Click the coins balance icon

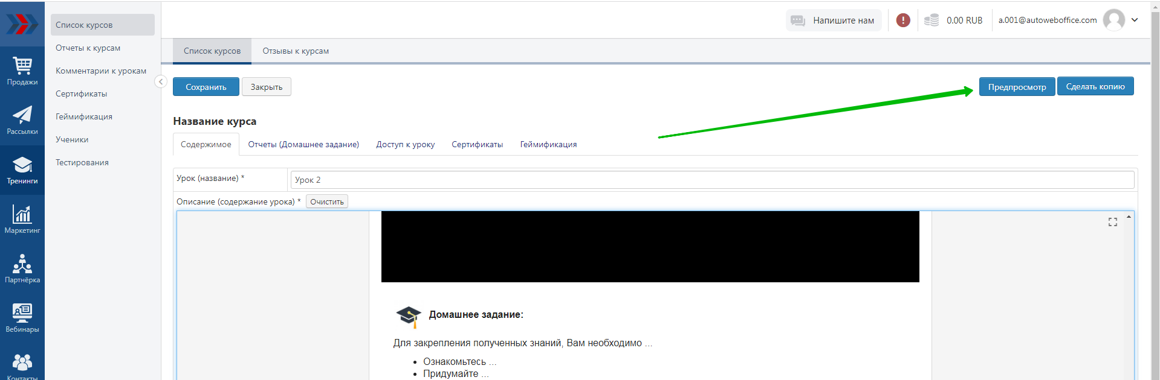[x=932, y=21]
